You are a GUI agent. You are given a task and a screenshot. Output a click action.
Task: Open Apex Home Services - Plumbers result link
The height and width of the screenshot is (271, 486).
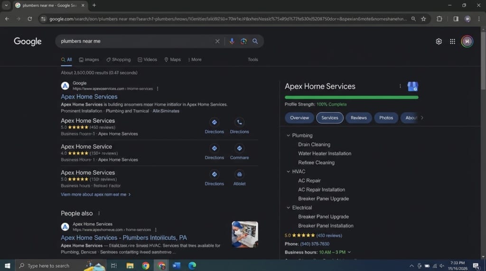pos(124,238)
